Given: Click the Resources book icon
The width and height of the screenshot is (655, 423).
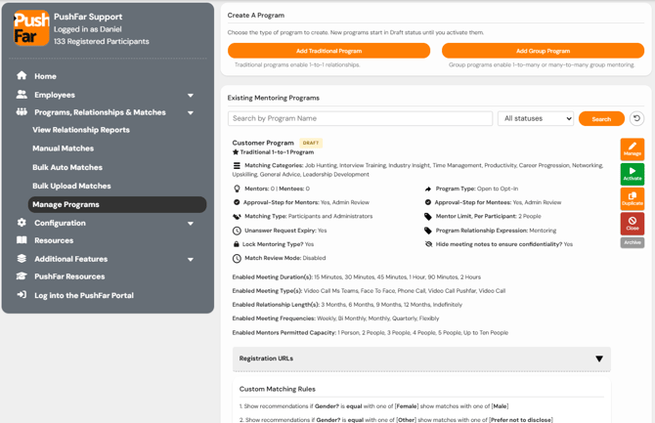Looking at the screenshot, I should click(22, 240).
